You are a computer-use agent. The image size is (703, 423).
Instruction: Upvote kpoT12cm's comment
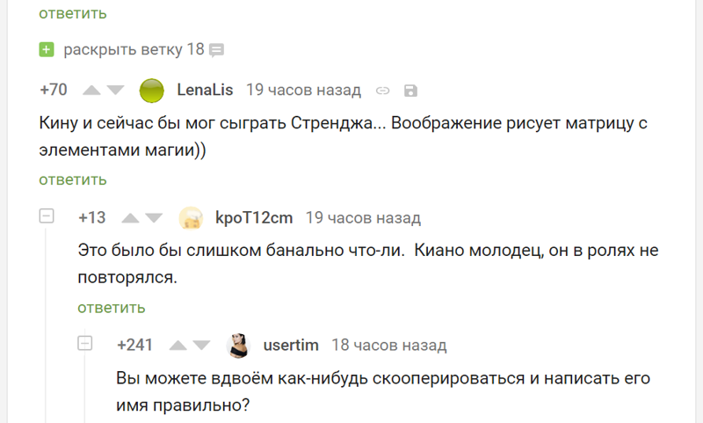coord(130,218)
